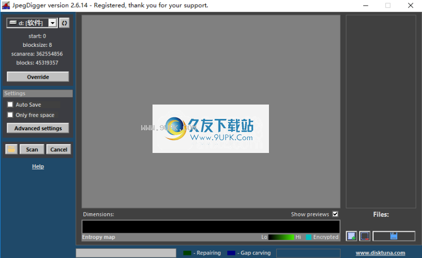422x258 pixels.
Task: Click the cyan Encrypted legend swatch
Action: point(309,237)
